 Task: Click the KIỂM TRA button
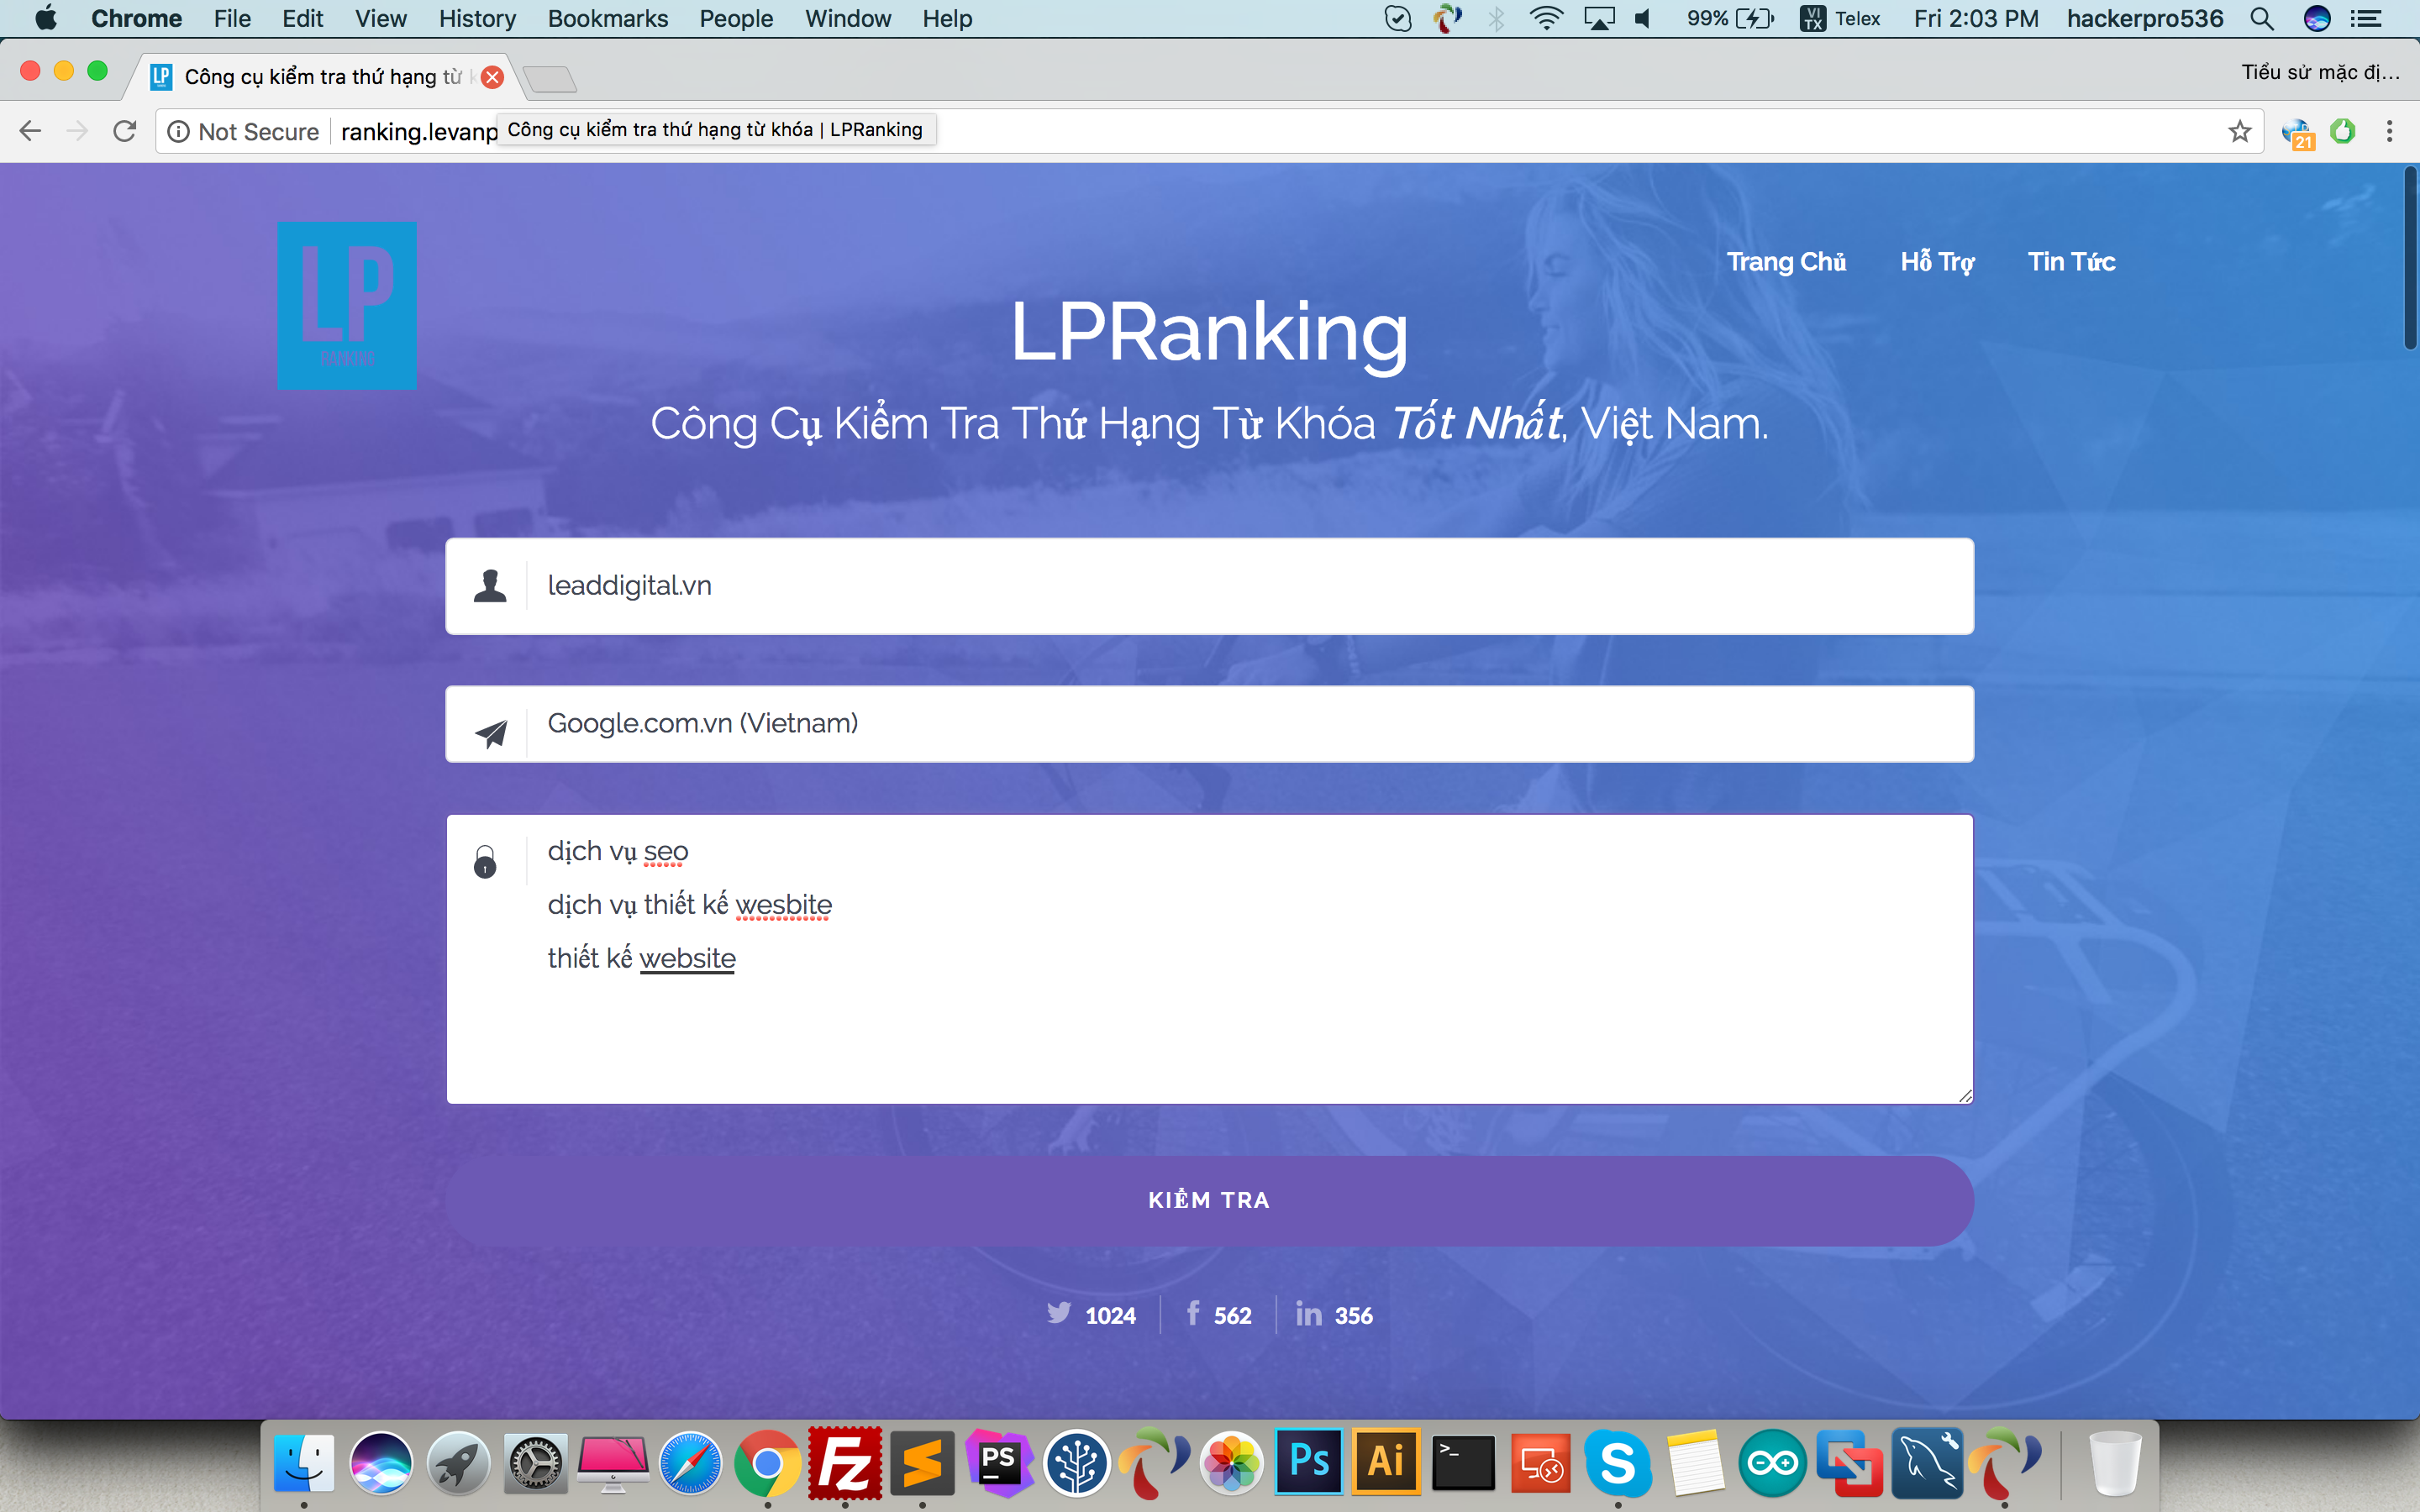pyautogui.click(x=1209, y=1200)
